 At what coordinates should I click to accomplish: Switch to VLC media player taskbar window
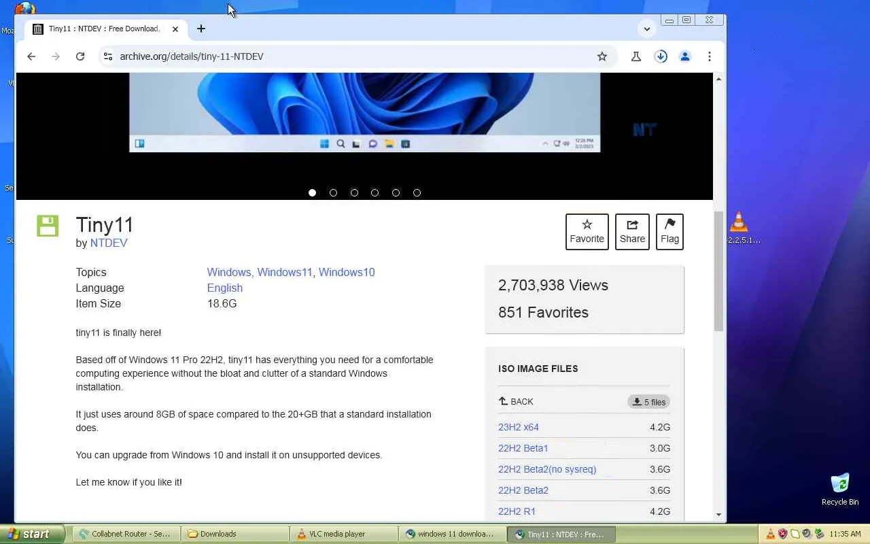pyautogui.click(x=343, y=534)
